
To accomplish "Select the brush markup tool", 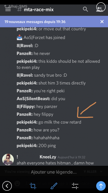I will coord(54,186).
